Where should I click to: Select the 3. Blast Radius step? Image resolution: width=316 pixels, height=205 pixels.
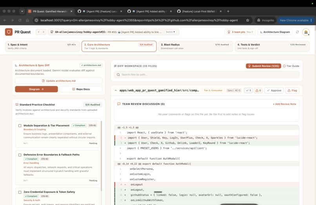pos(196,46)
